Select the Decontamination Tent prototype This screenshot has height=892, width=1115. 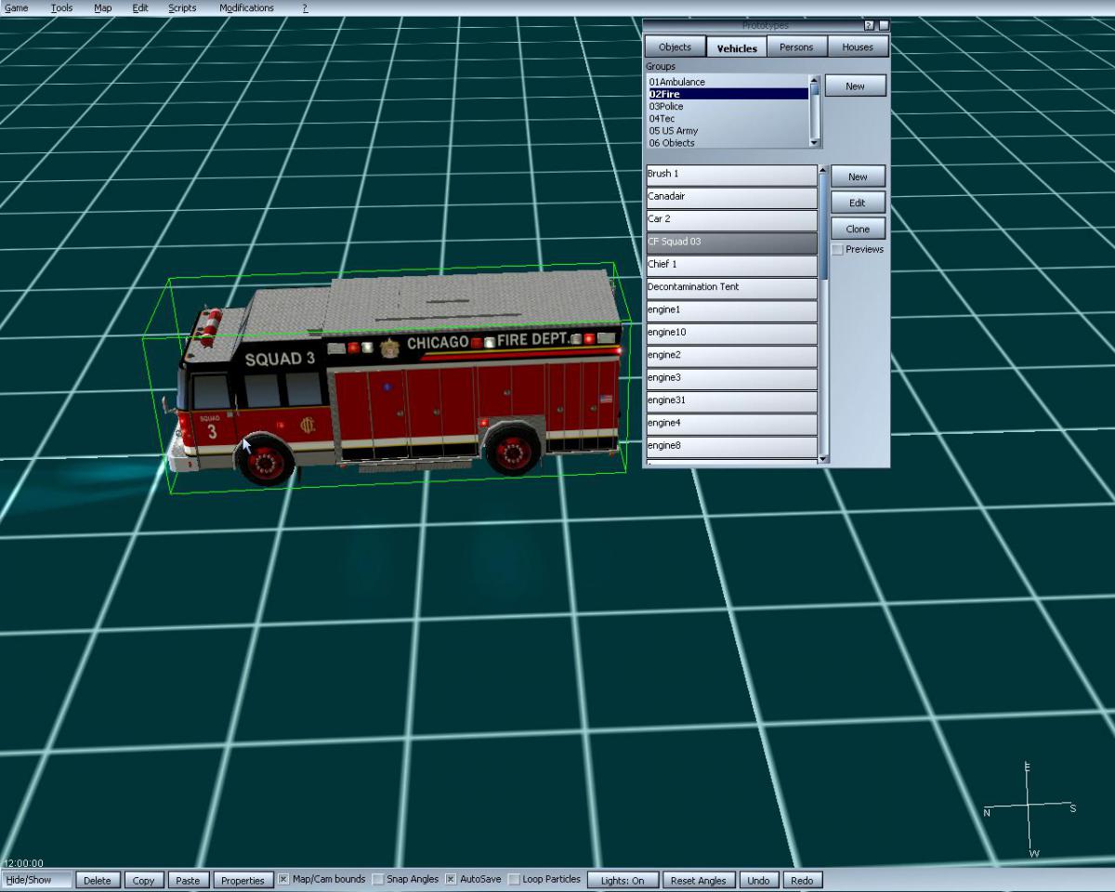[731, 288]
